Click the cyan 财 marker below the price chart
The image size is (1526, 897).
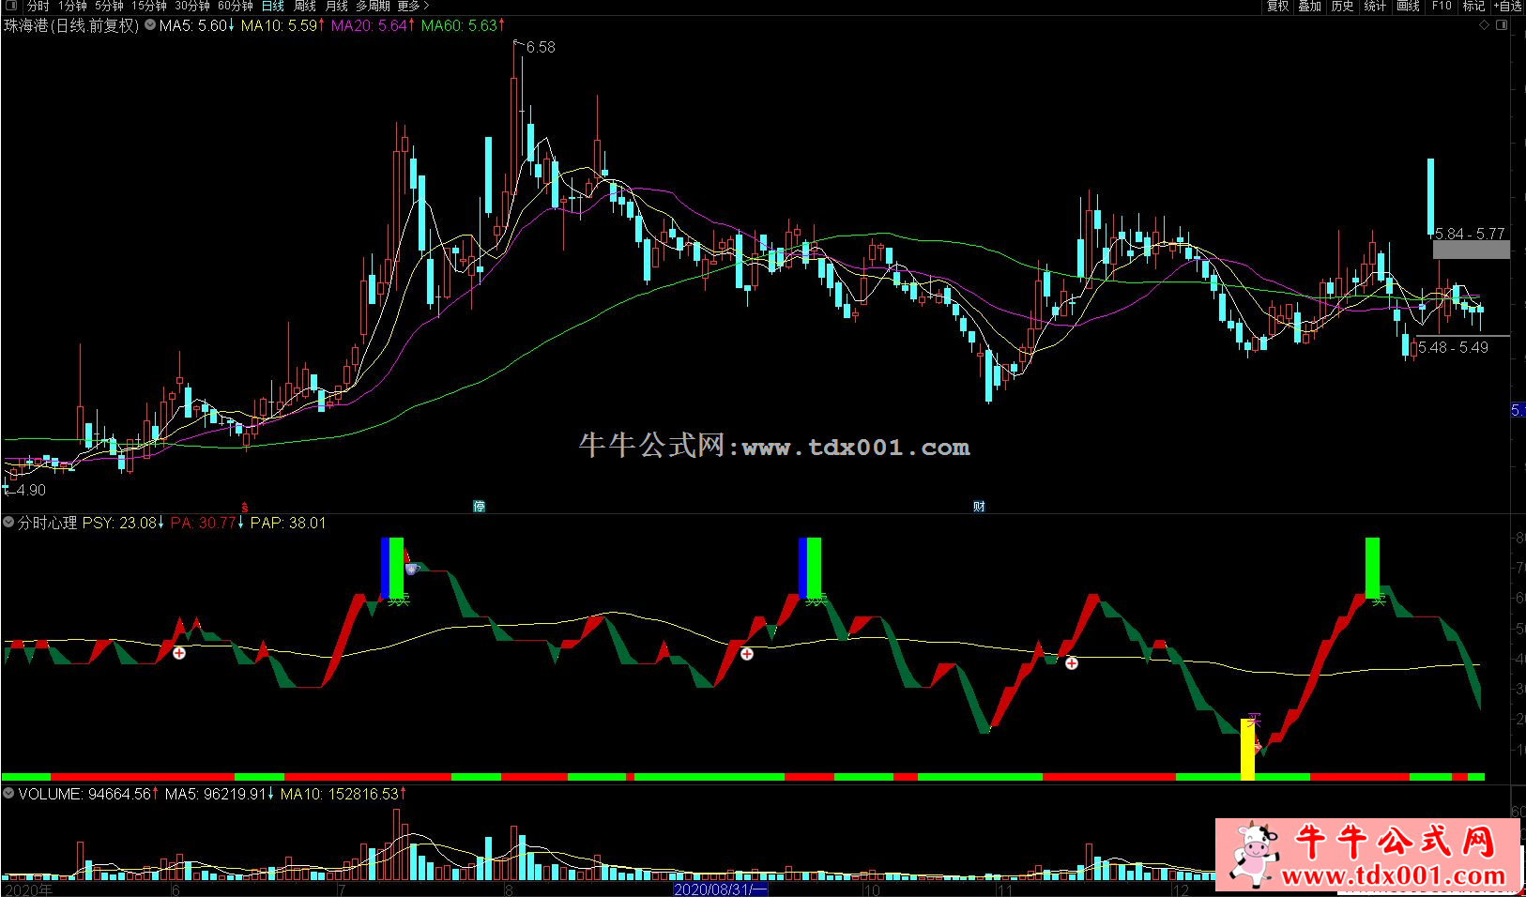(979, 507)
